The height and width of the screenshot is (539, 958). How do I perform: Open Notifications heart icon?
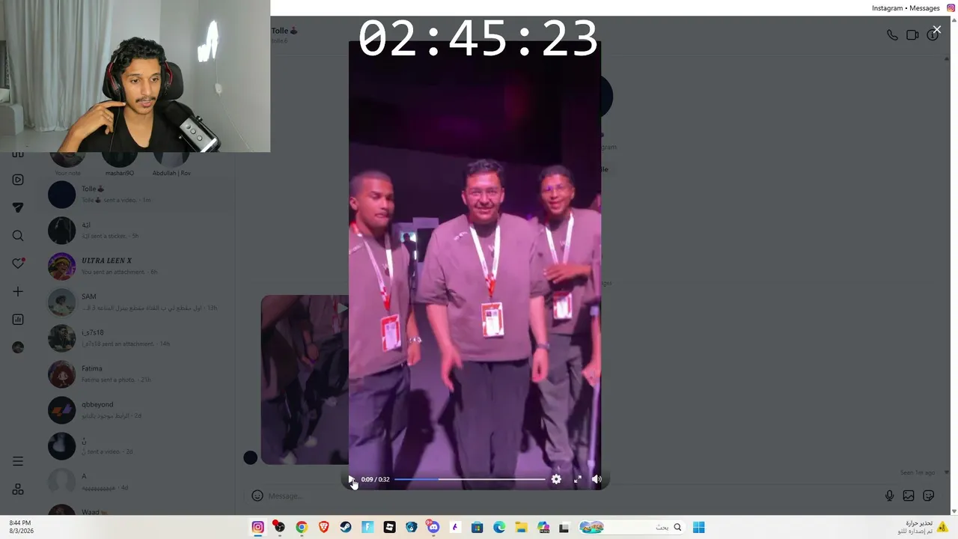point(18,264)
